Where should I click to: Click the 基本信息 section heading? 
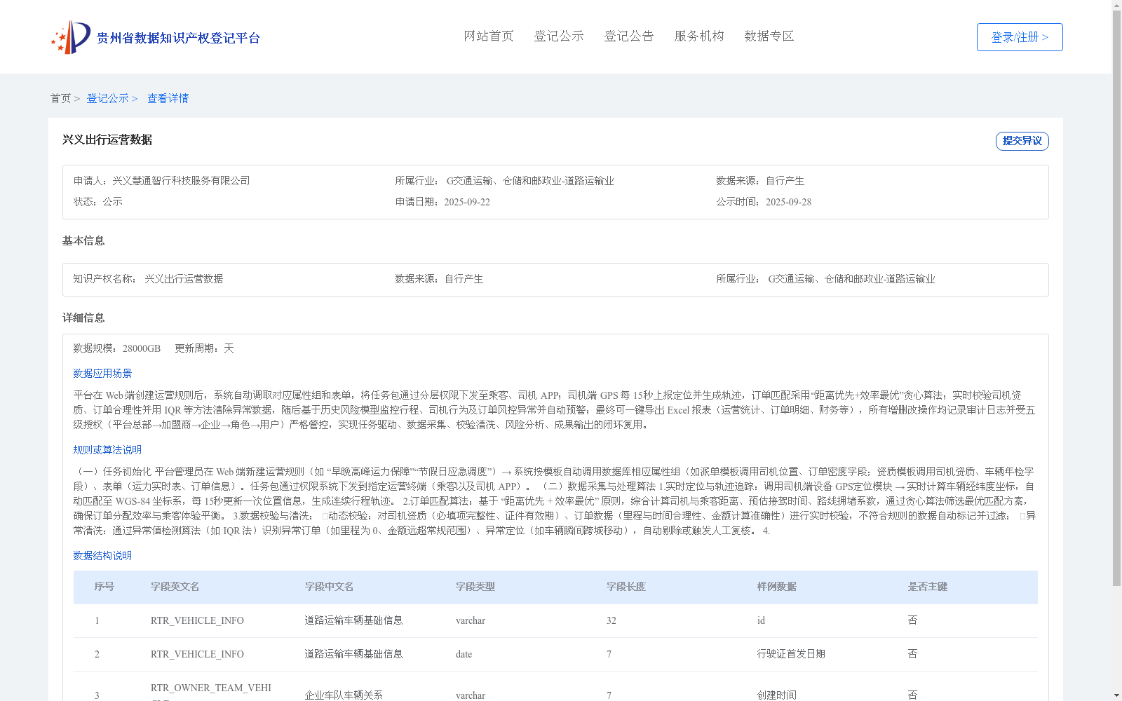(83, 241)
